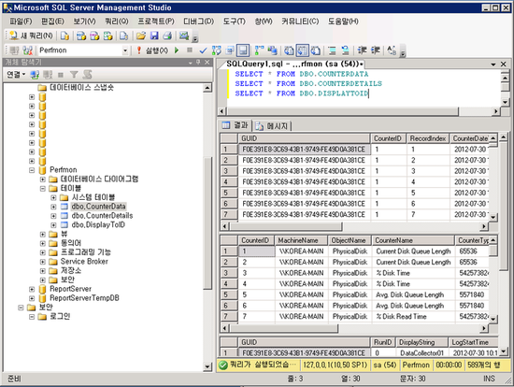514x387 pixels.
Task: Increase indent of the selected lines
Action: click(x=375, y=50)
